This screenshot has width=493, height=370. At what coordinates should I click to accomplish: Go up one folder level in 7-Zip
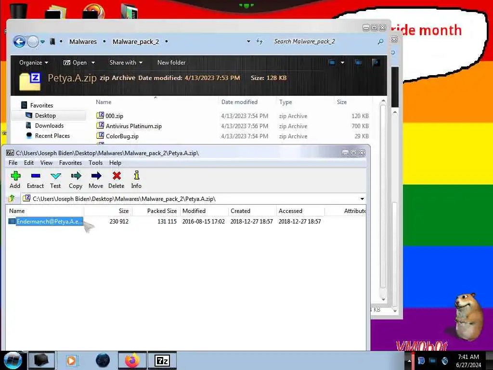12,198
